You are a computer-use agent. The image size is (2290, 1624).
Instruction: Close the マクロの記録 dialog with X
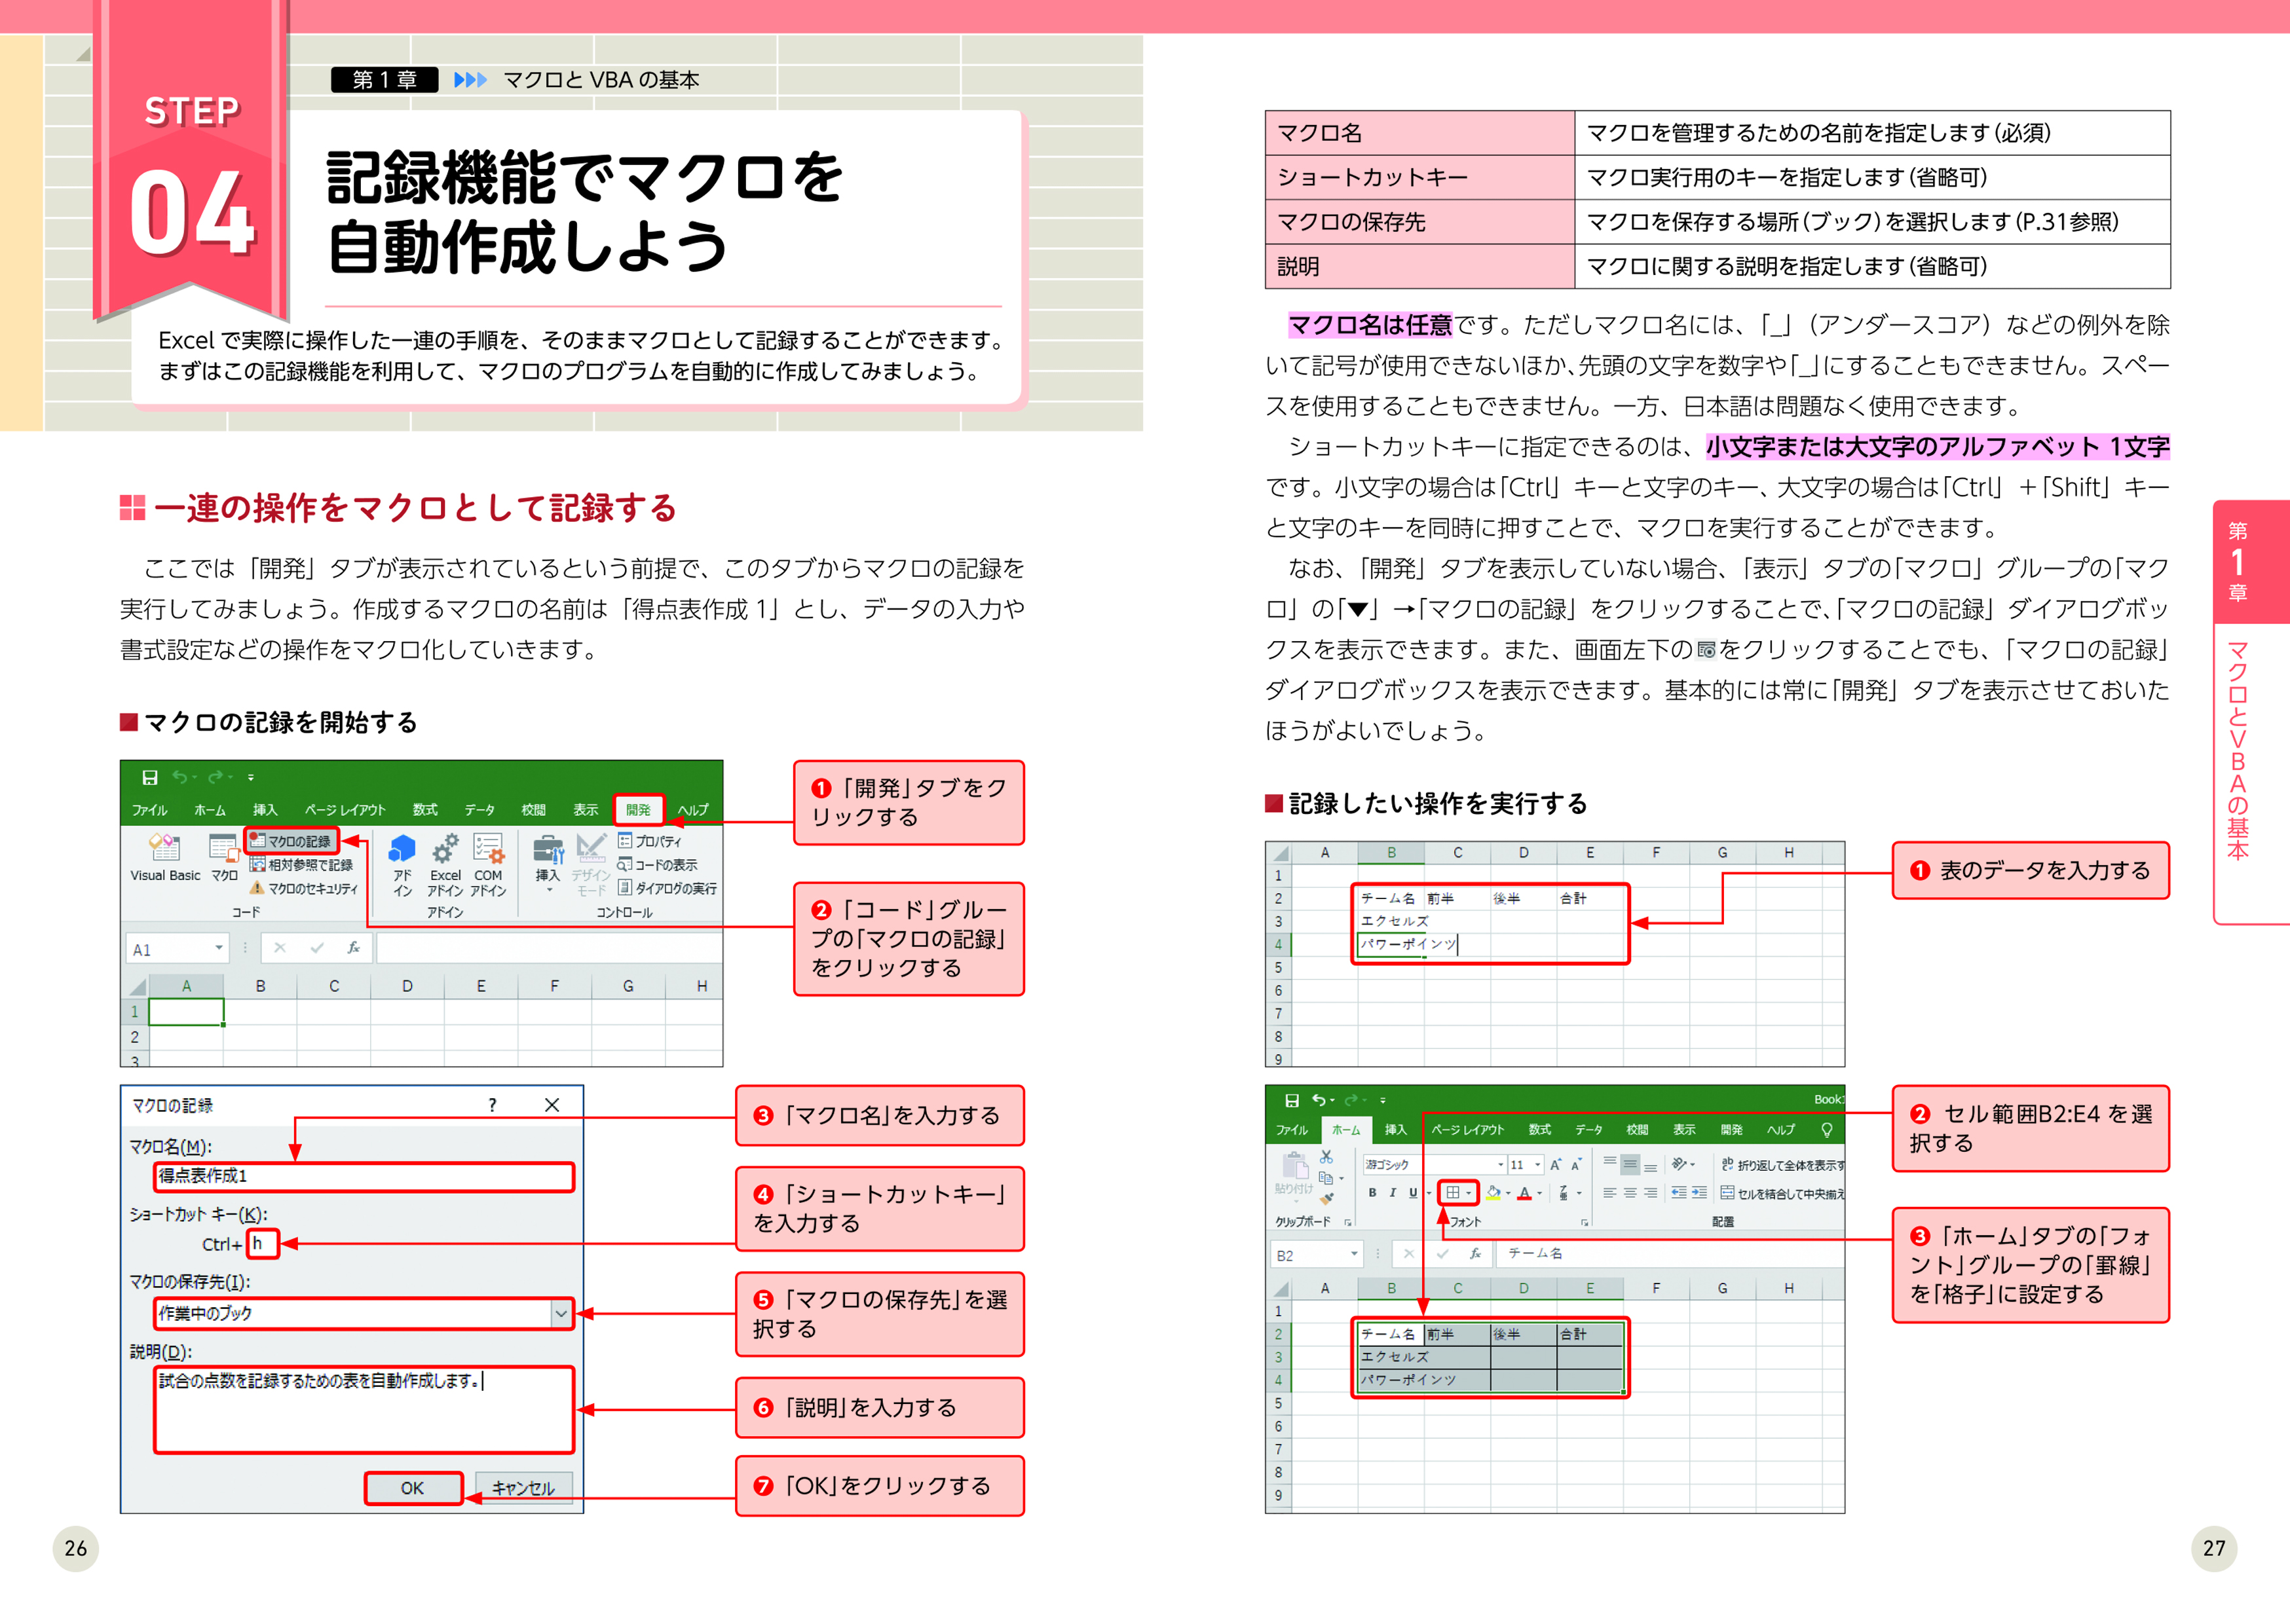[x=552, y=1105]
